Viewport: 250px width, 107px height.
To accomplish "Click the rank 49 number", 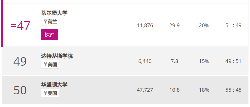I will (x=20, y=62).
